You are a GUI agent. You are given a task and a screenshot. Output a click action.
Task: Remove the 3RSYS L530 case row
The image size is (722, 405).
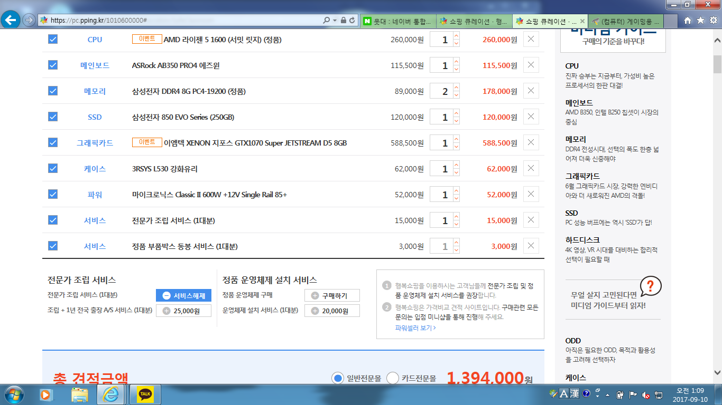531,168
